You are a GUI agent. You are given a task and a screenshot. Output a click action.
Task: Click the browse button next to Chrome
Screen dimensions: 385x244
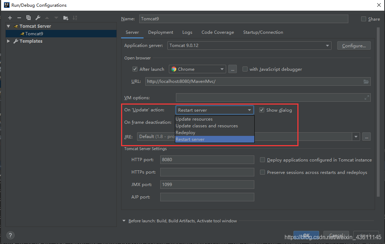click(x=233, y=69)
